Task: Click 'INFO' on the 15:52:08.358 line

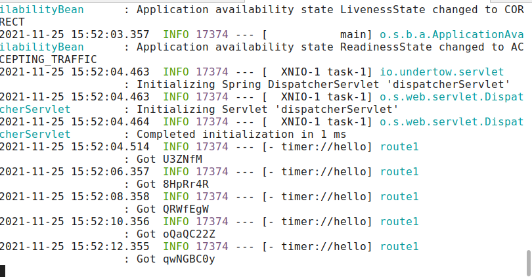Action: click(x=176, y=197)
